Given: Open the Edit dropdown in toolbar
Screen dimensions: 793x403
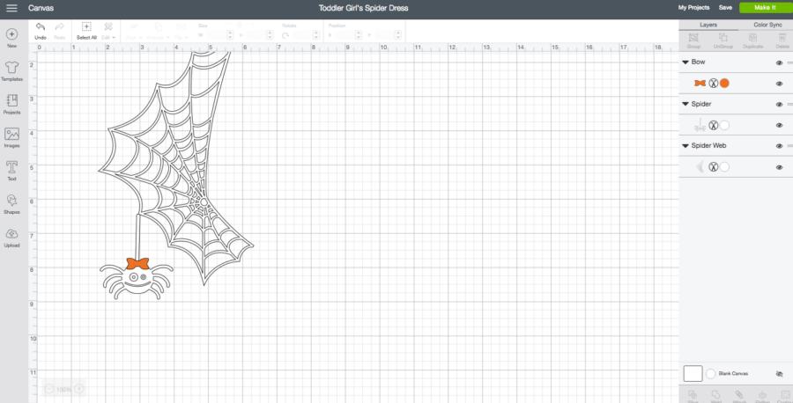Looking at the screenshot, I should pyautogui.click(x=108, y=31).
